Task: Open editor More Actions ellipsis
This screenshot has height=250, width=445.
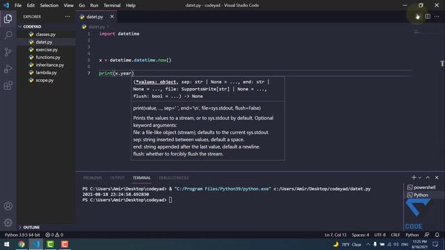Action: [437, 17]
